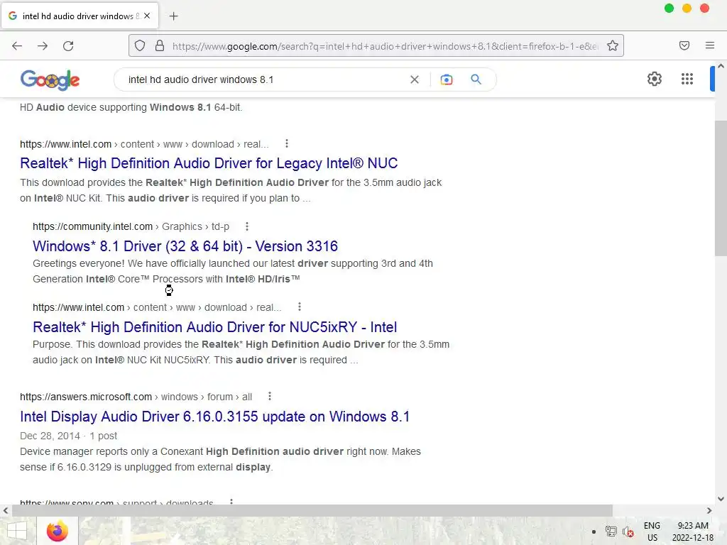Submit search with magnifier icon
The height and width of the screenshot is (545, 727).
tap(476, 79)
